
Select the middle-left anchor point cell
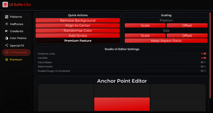(66, 104)
